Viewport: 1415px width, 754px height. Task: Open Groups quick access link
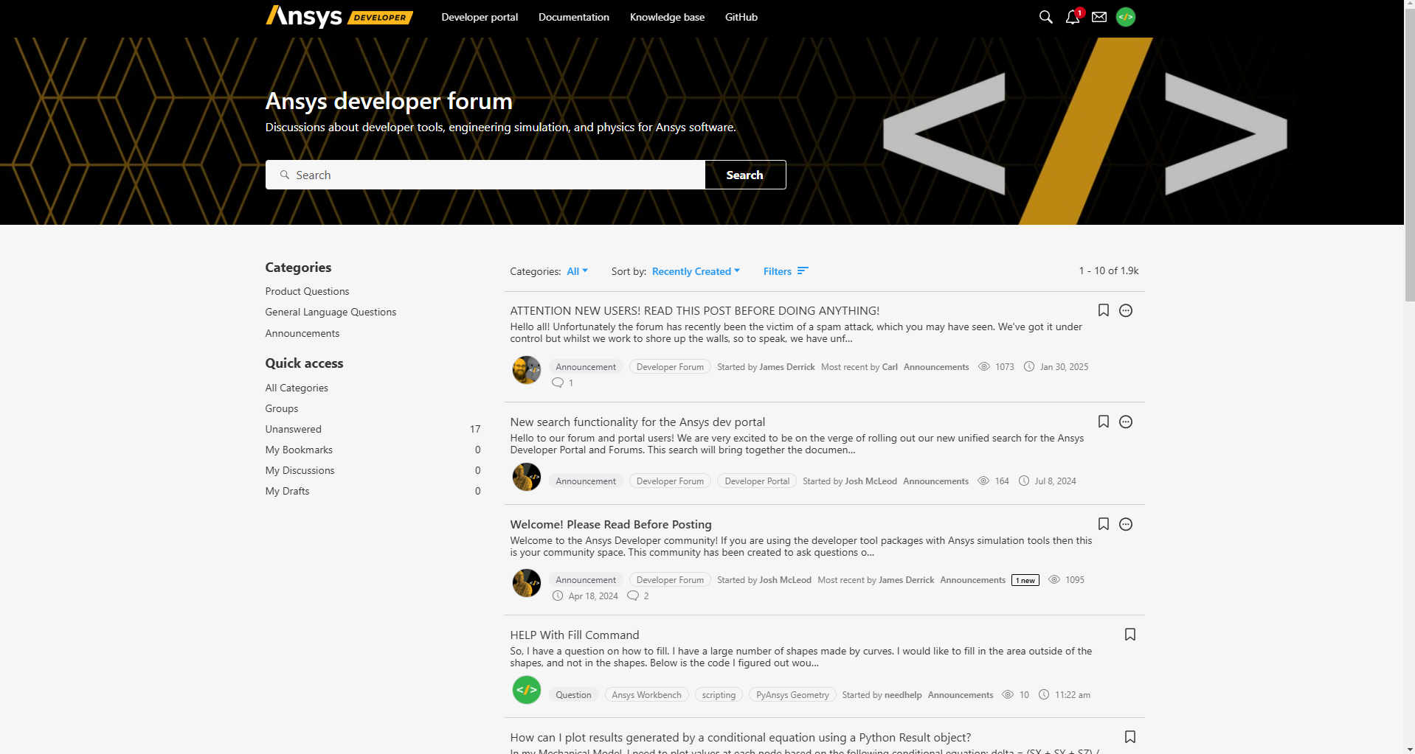(x=282, y=408)
